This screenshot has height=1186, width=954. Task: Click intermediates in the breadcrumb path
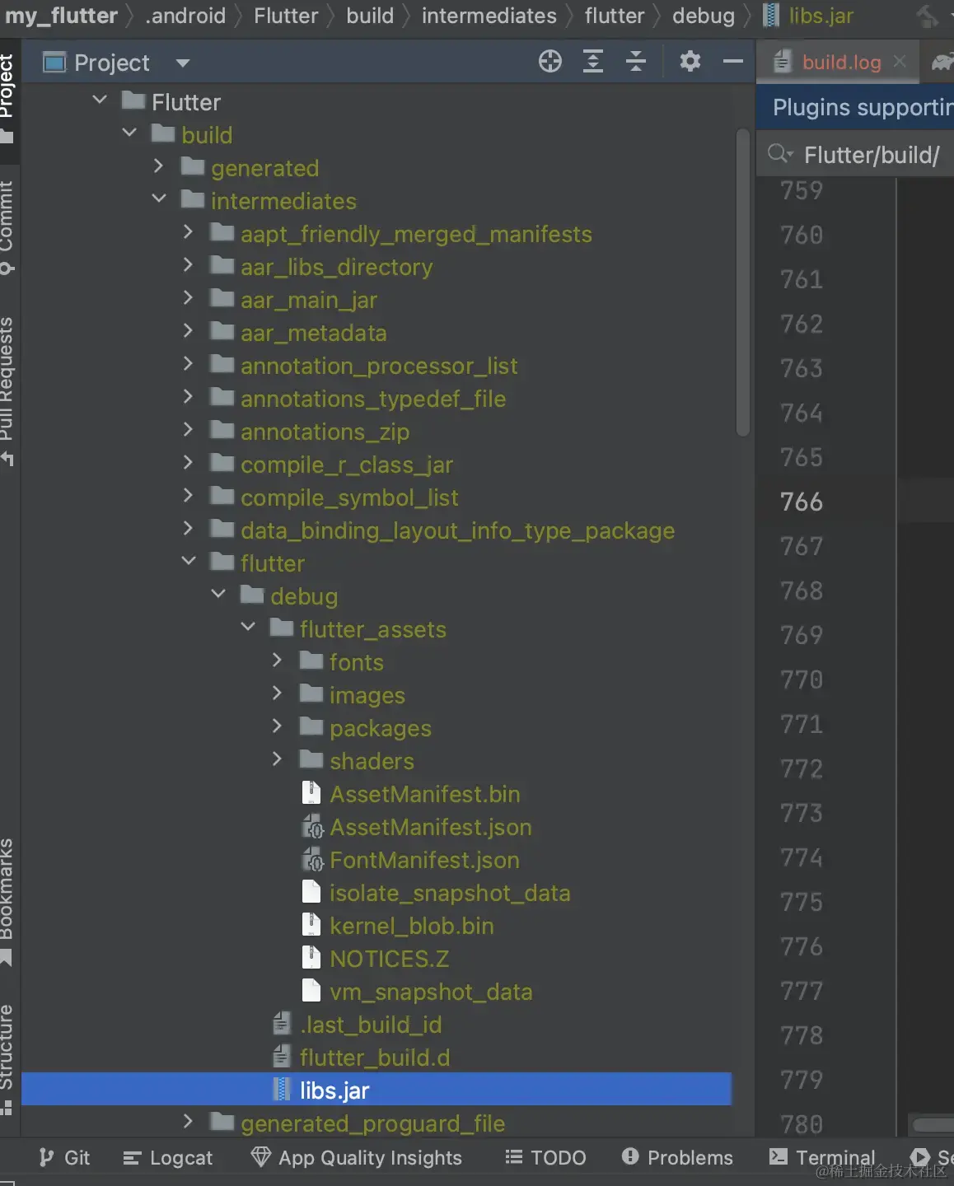489,16
